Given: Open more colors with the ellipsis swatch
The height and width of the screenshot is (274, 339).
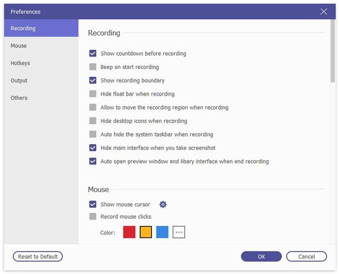Looking at the screenshot, I should [179, 232].
